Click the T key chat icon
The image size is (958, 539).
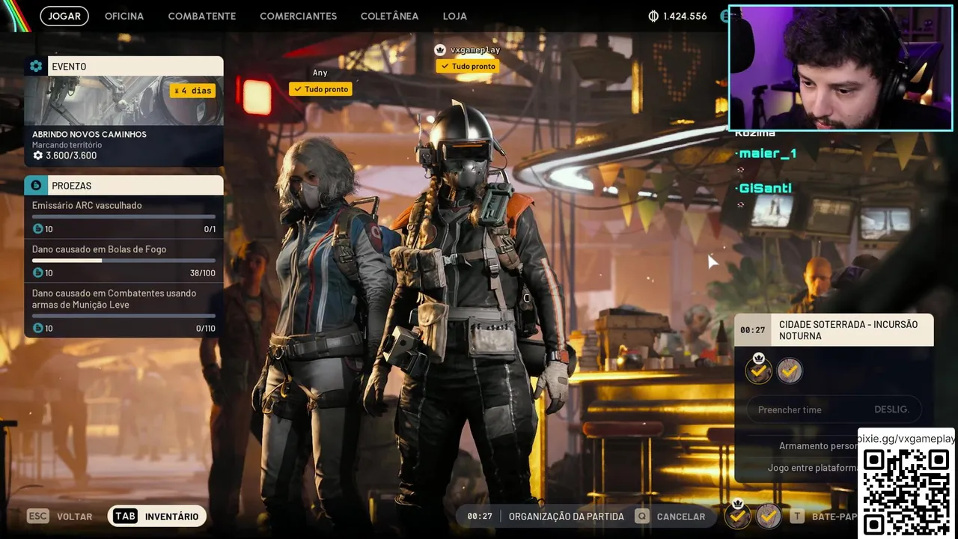(x=798, y=516)
